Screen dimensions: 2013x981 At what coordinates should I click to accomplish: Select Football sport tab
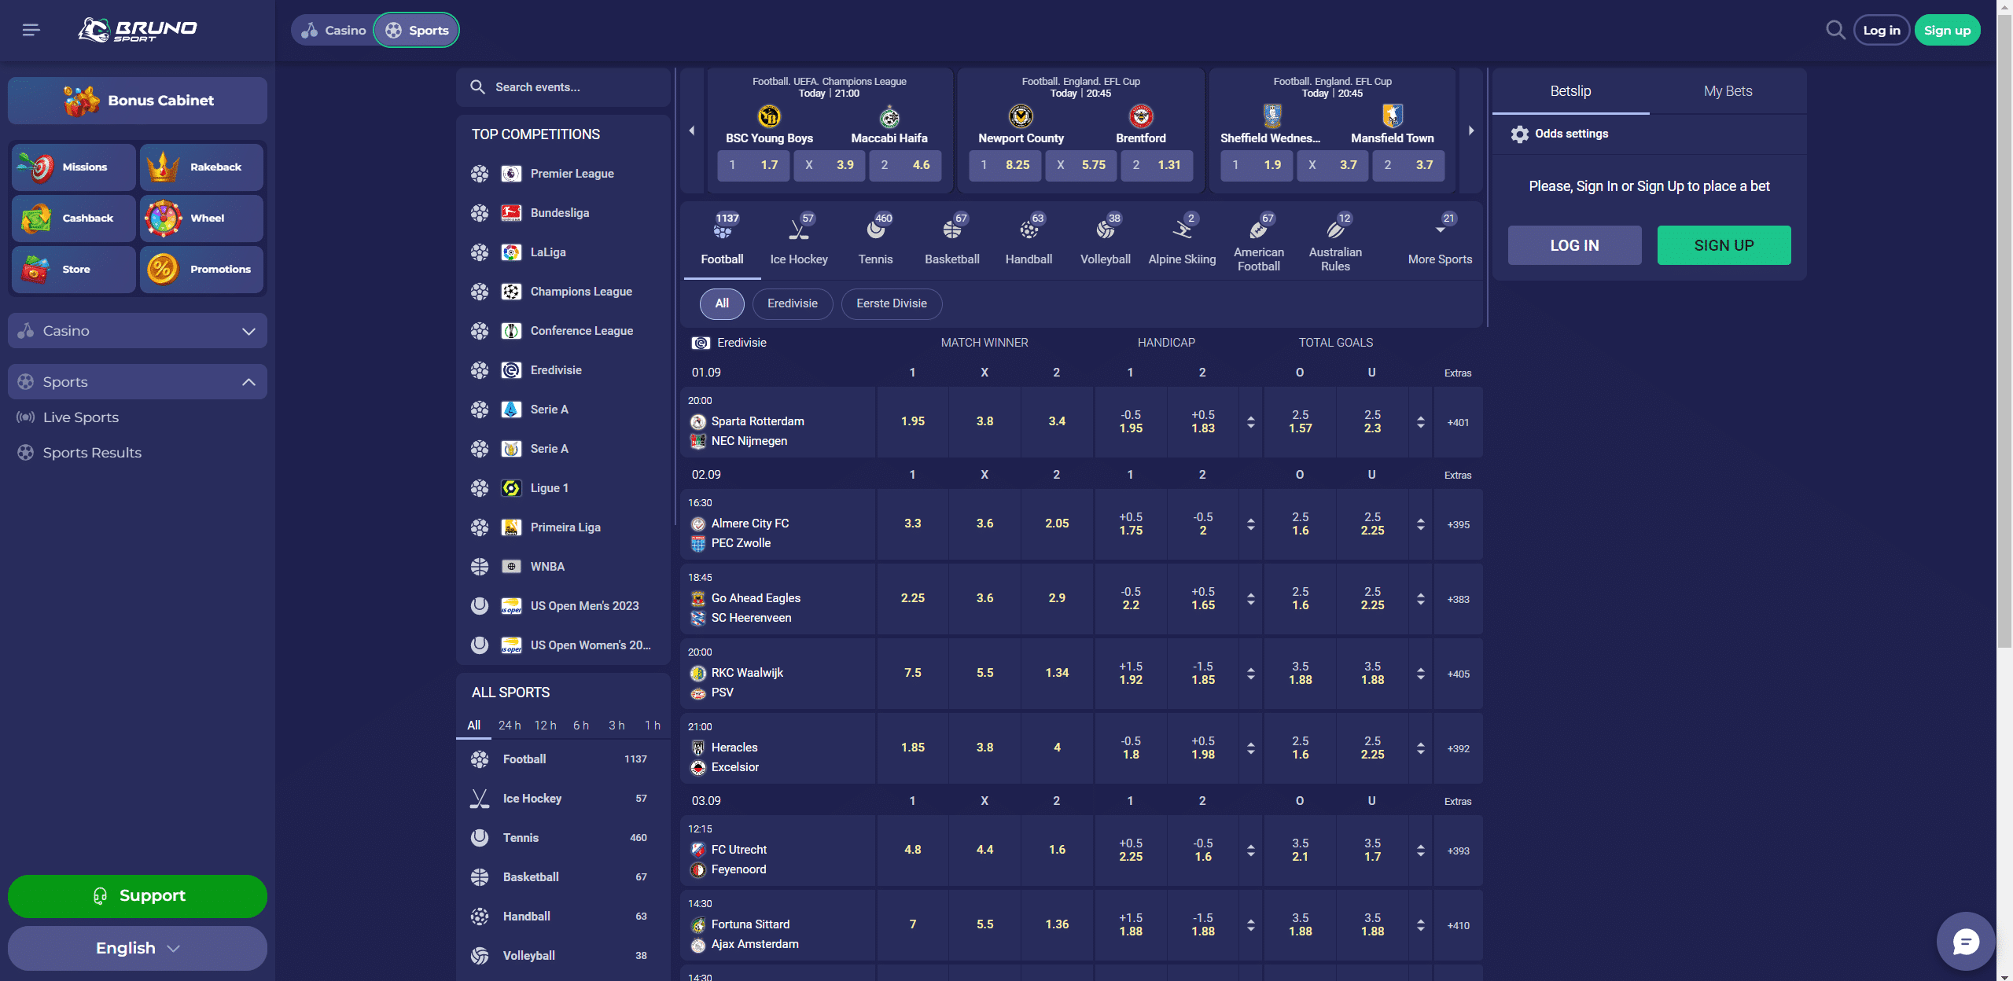pos(722,240)
